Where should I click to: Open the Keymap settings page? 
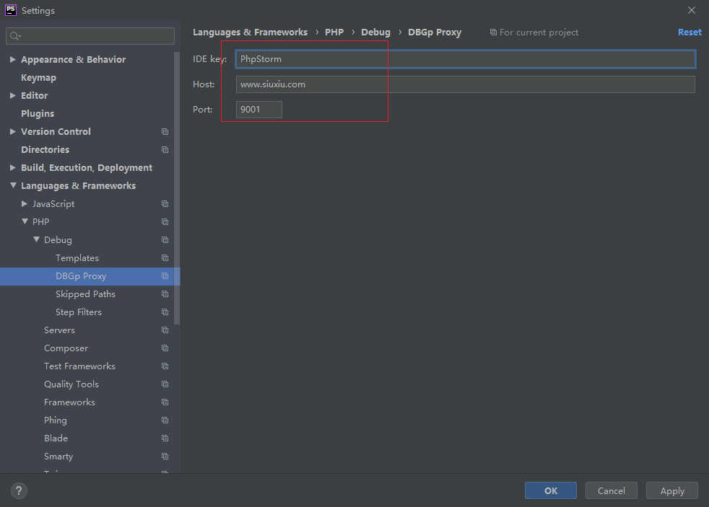click(x=38, y=78)
